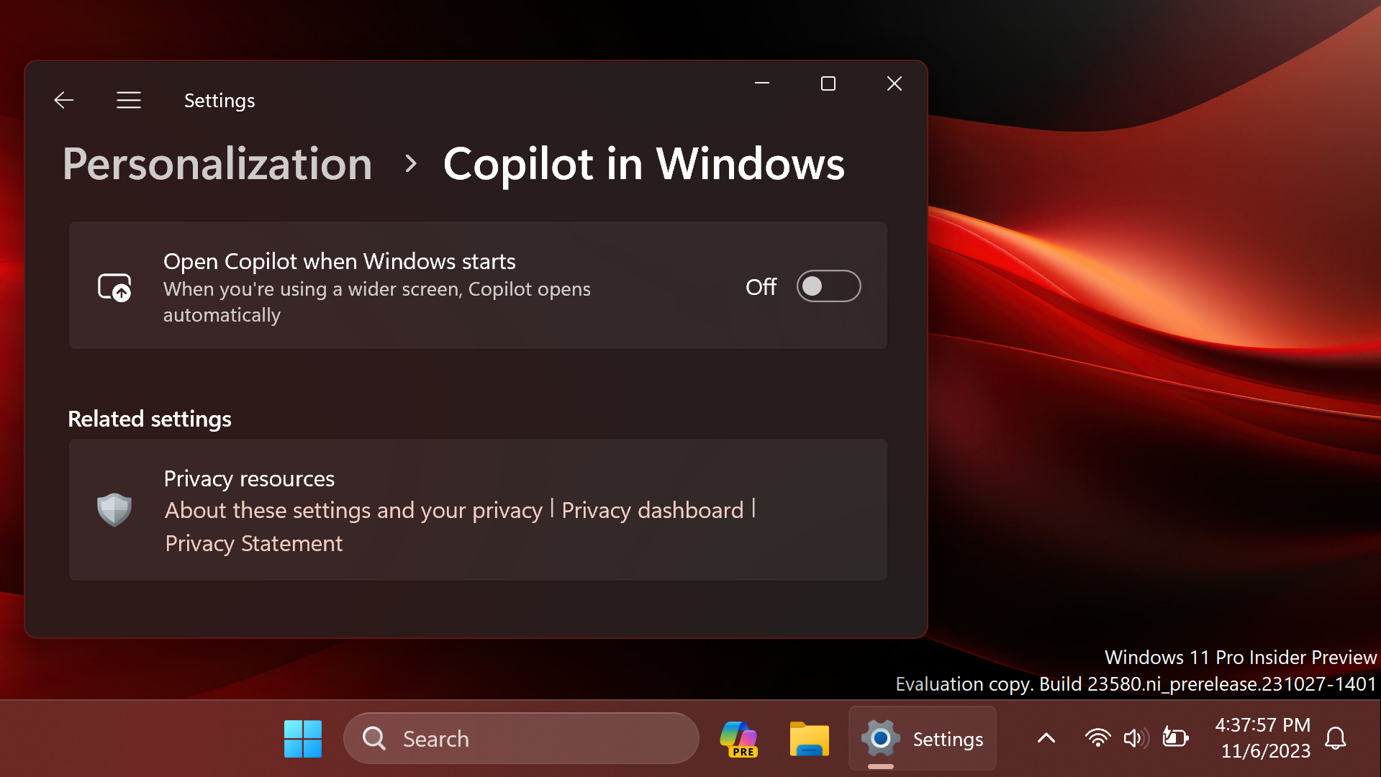The height and width of the screenshot is (777, 1381).
Task: Open the clock and date panel
Action: pos(1264,738)
